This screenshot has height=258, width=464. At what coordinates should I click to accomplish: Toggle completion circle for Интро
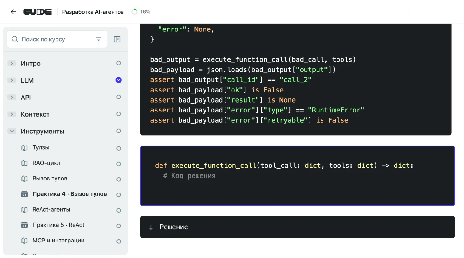(119, 63)
